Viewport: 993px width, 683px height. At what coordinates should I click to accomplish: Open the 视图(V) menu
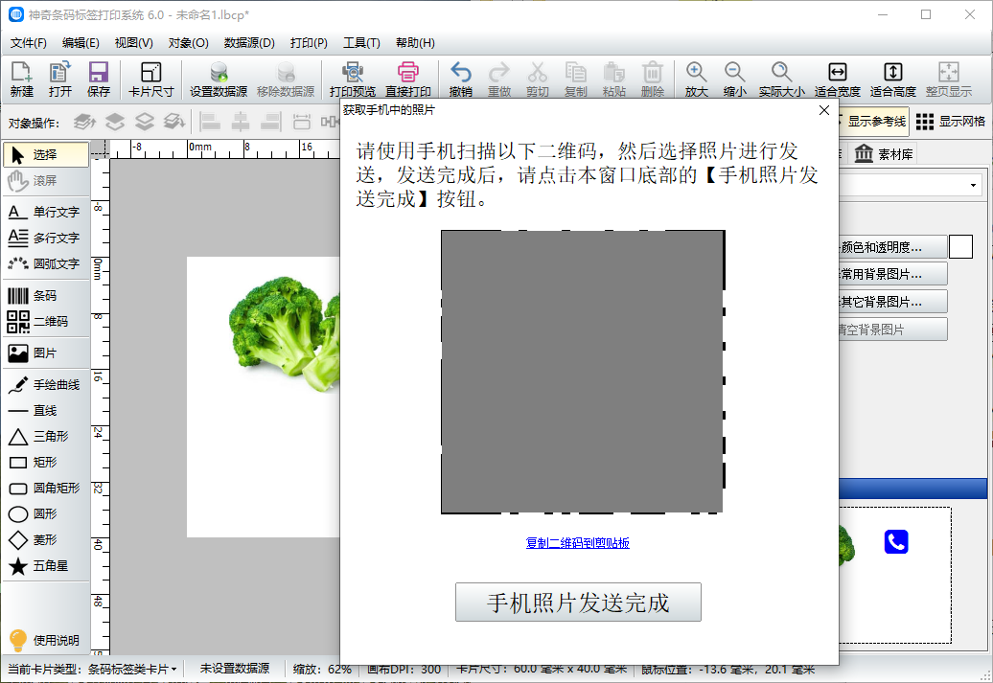[x=133, y=43]
